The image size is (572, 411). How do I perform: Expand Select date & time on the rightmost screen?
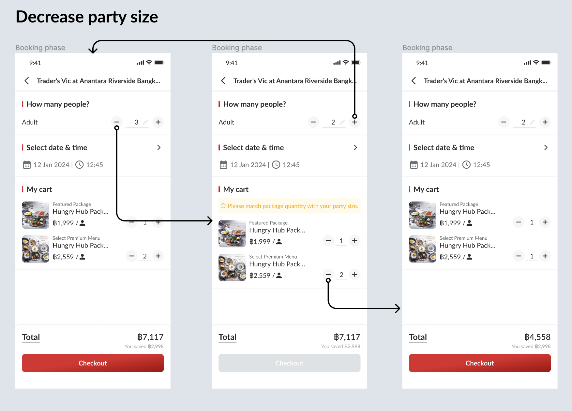[546, 148]
